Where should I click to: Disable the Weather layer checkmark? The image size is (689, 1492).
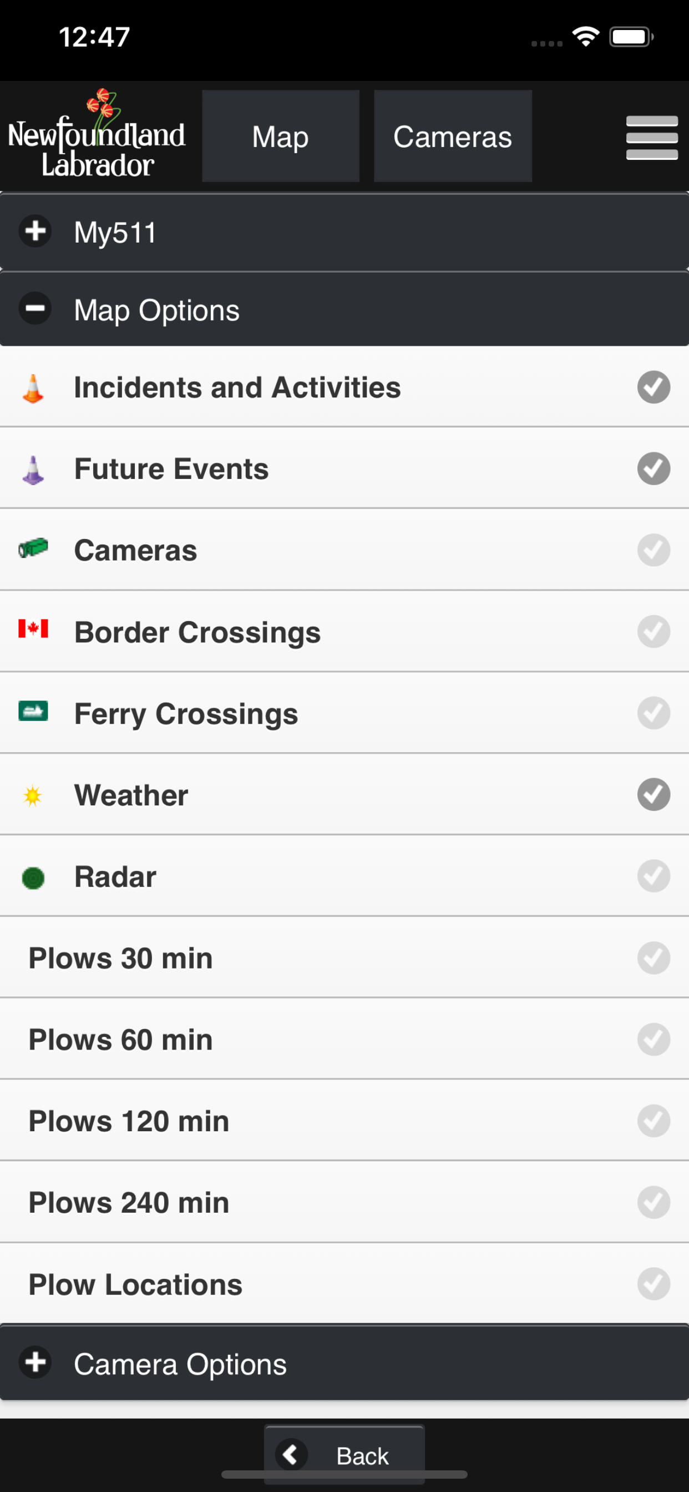click(653, 794)
